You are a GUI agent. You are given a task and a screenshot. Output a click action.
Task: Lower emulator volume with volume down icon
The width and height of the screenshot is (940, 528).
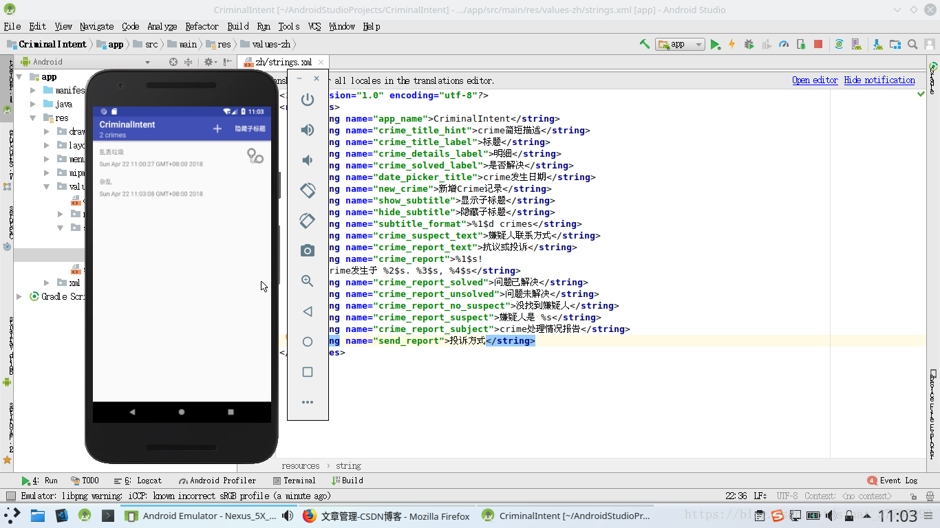[x=308, y=160]
